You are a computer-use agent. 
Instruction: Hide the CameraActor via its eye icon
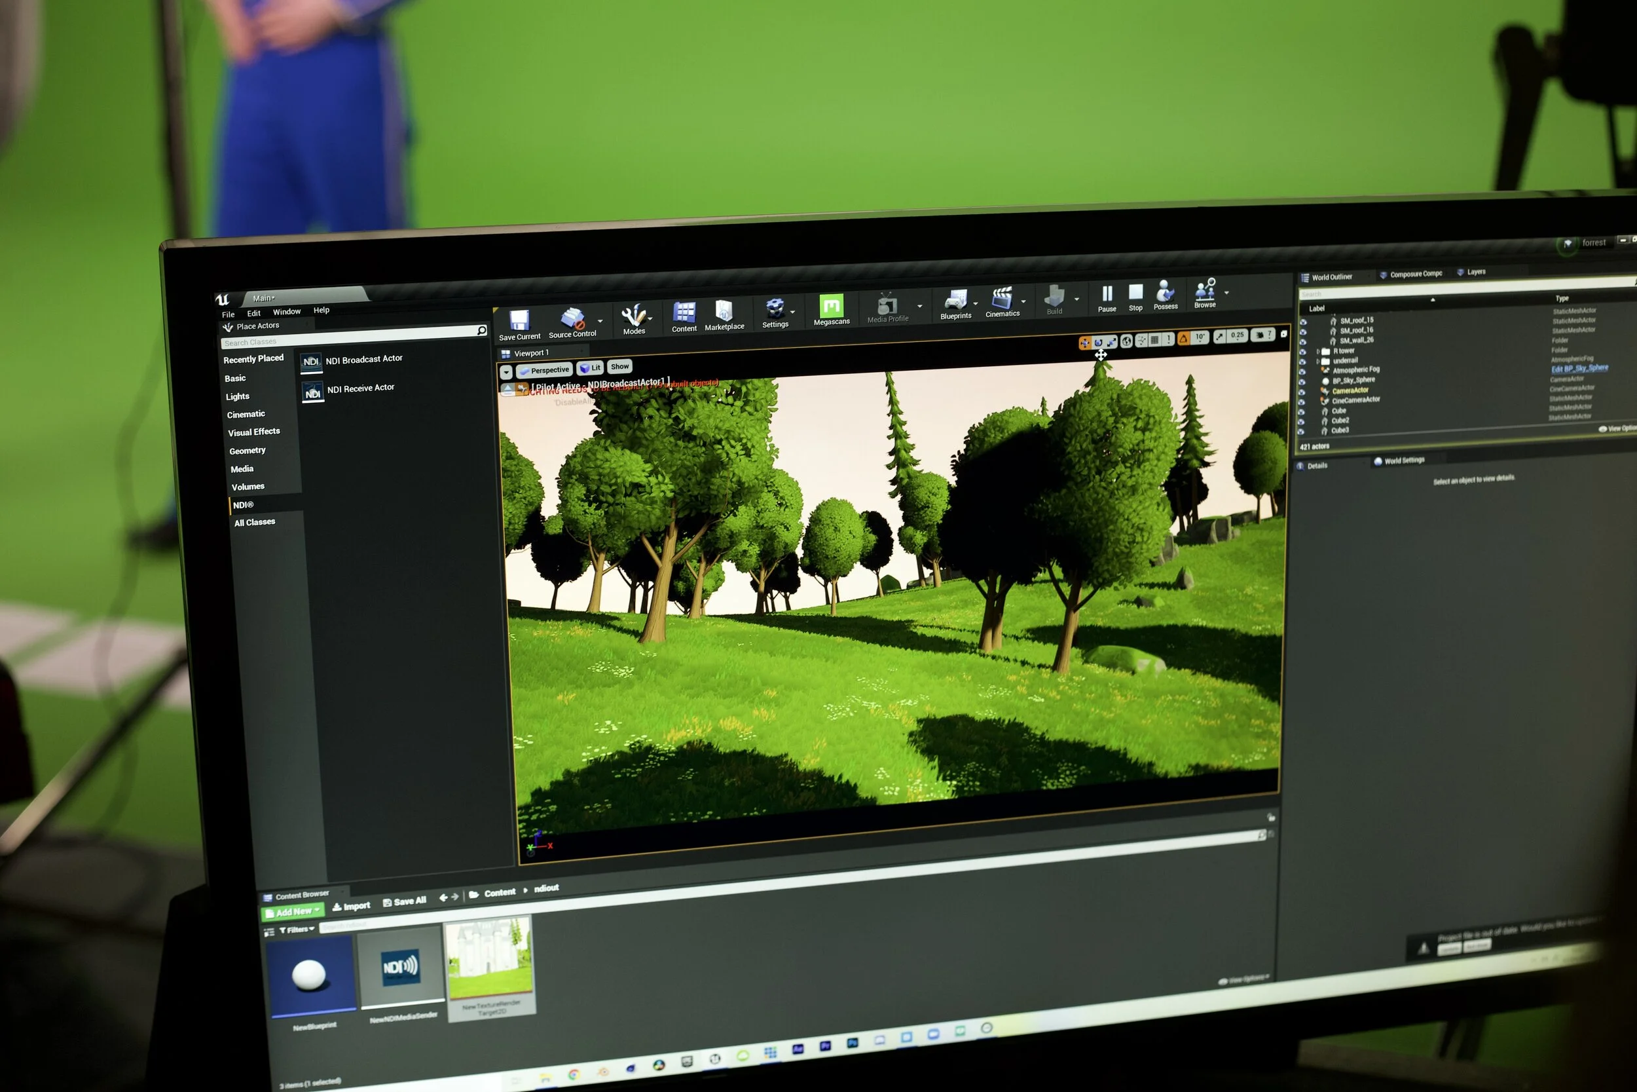pyautogui.click(x=1302, y=392)
